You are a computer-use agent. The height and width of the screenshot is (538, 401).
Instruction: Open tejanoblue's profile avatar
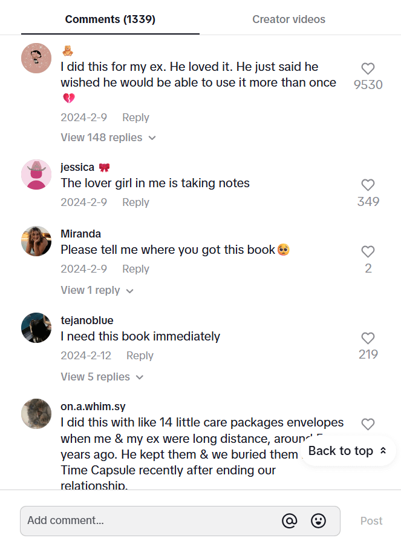click(36, 328)
